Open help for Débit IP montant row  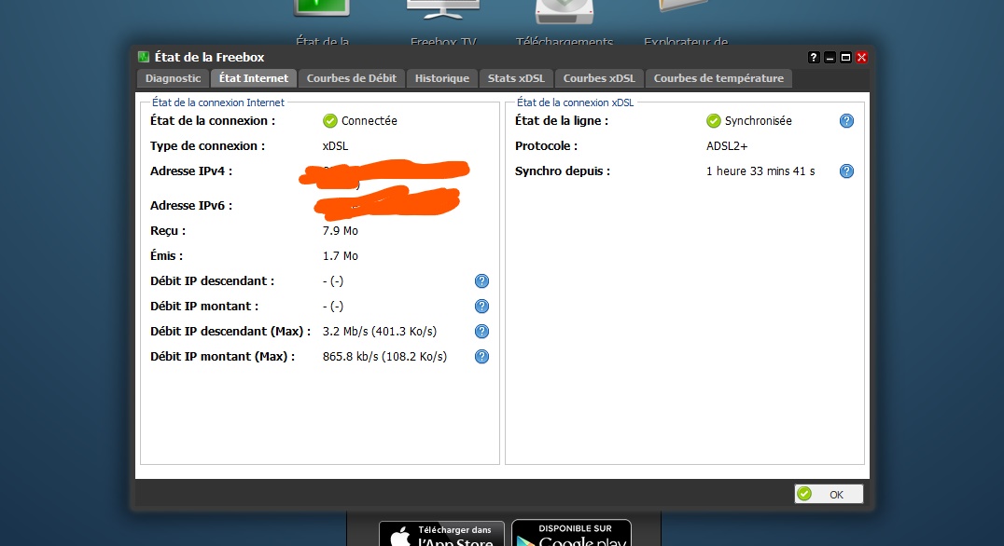[x=481, y=307]
